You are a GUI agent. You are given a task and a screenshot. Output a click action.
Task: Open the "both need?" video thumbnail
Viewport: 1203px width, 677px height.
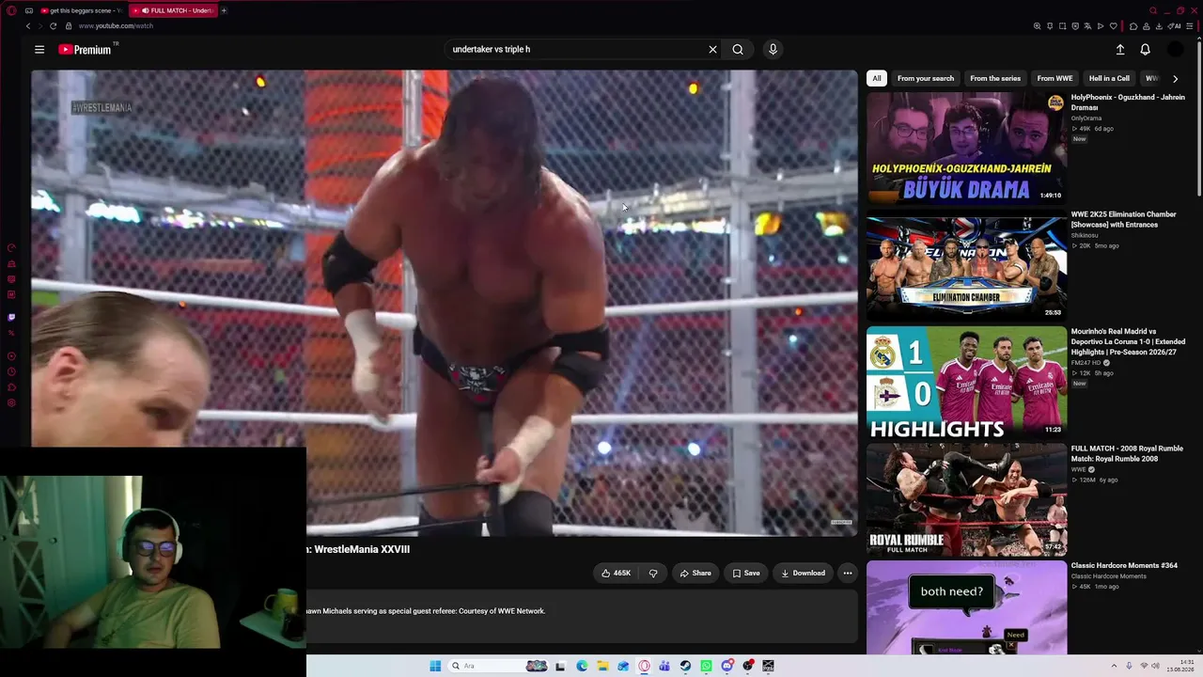[966, 607]
